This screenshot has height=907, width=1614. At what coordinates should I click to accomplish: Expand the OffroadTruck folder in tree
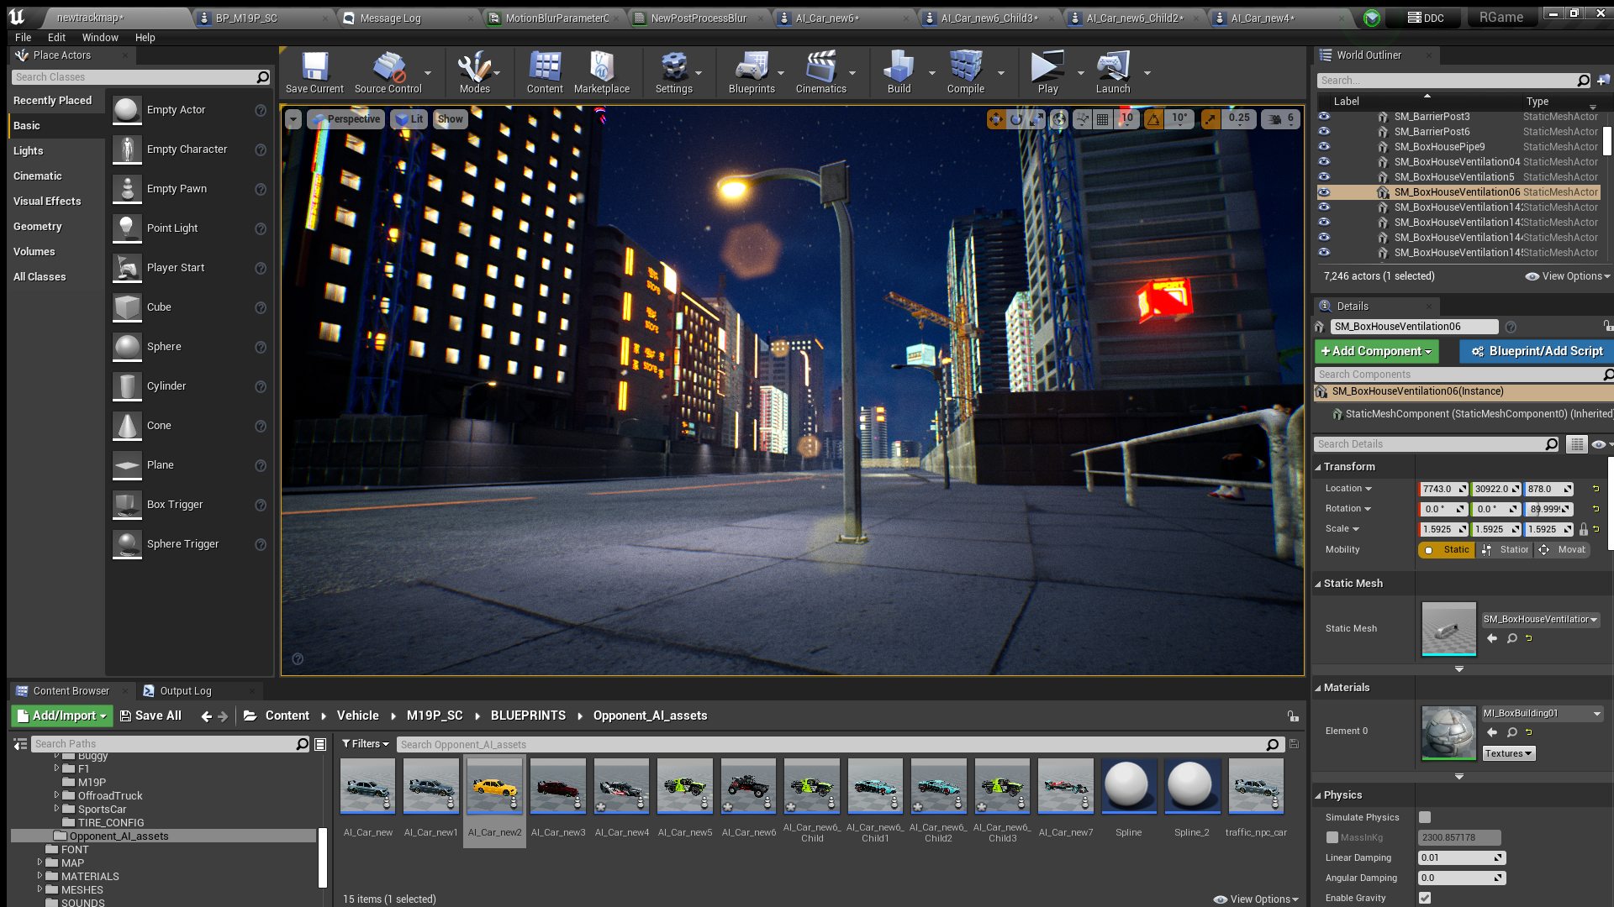pyautogui.click(x=56, y=795)
